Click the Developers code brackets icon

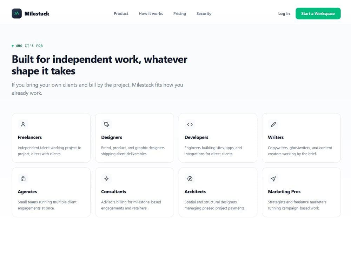[x=190, y=124]
